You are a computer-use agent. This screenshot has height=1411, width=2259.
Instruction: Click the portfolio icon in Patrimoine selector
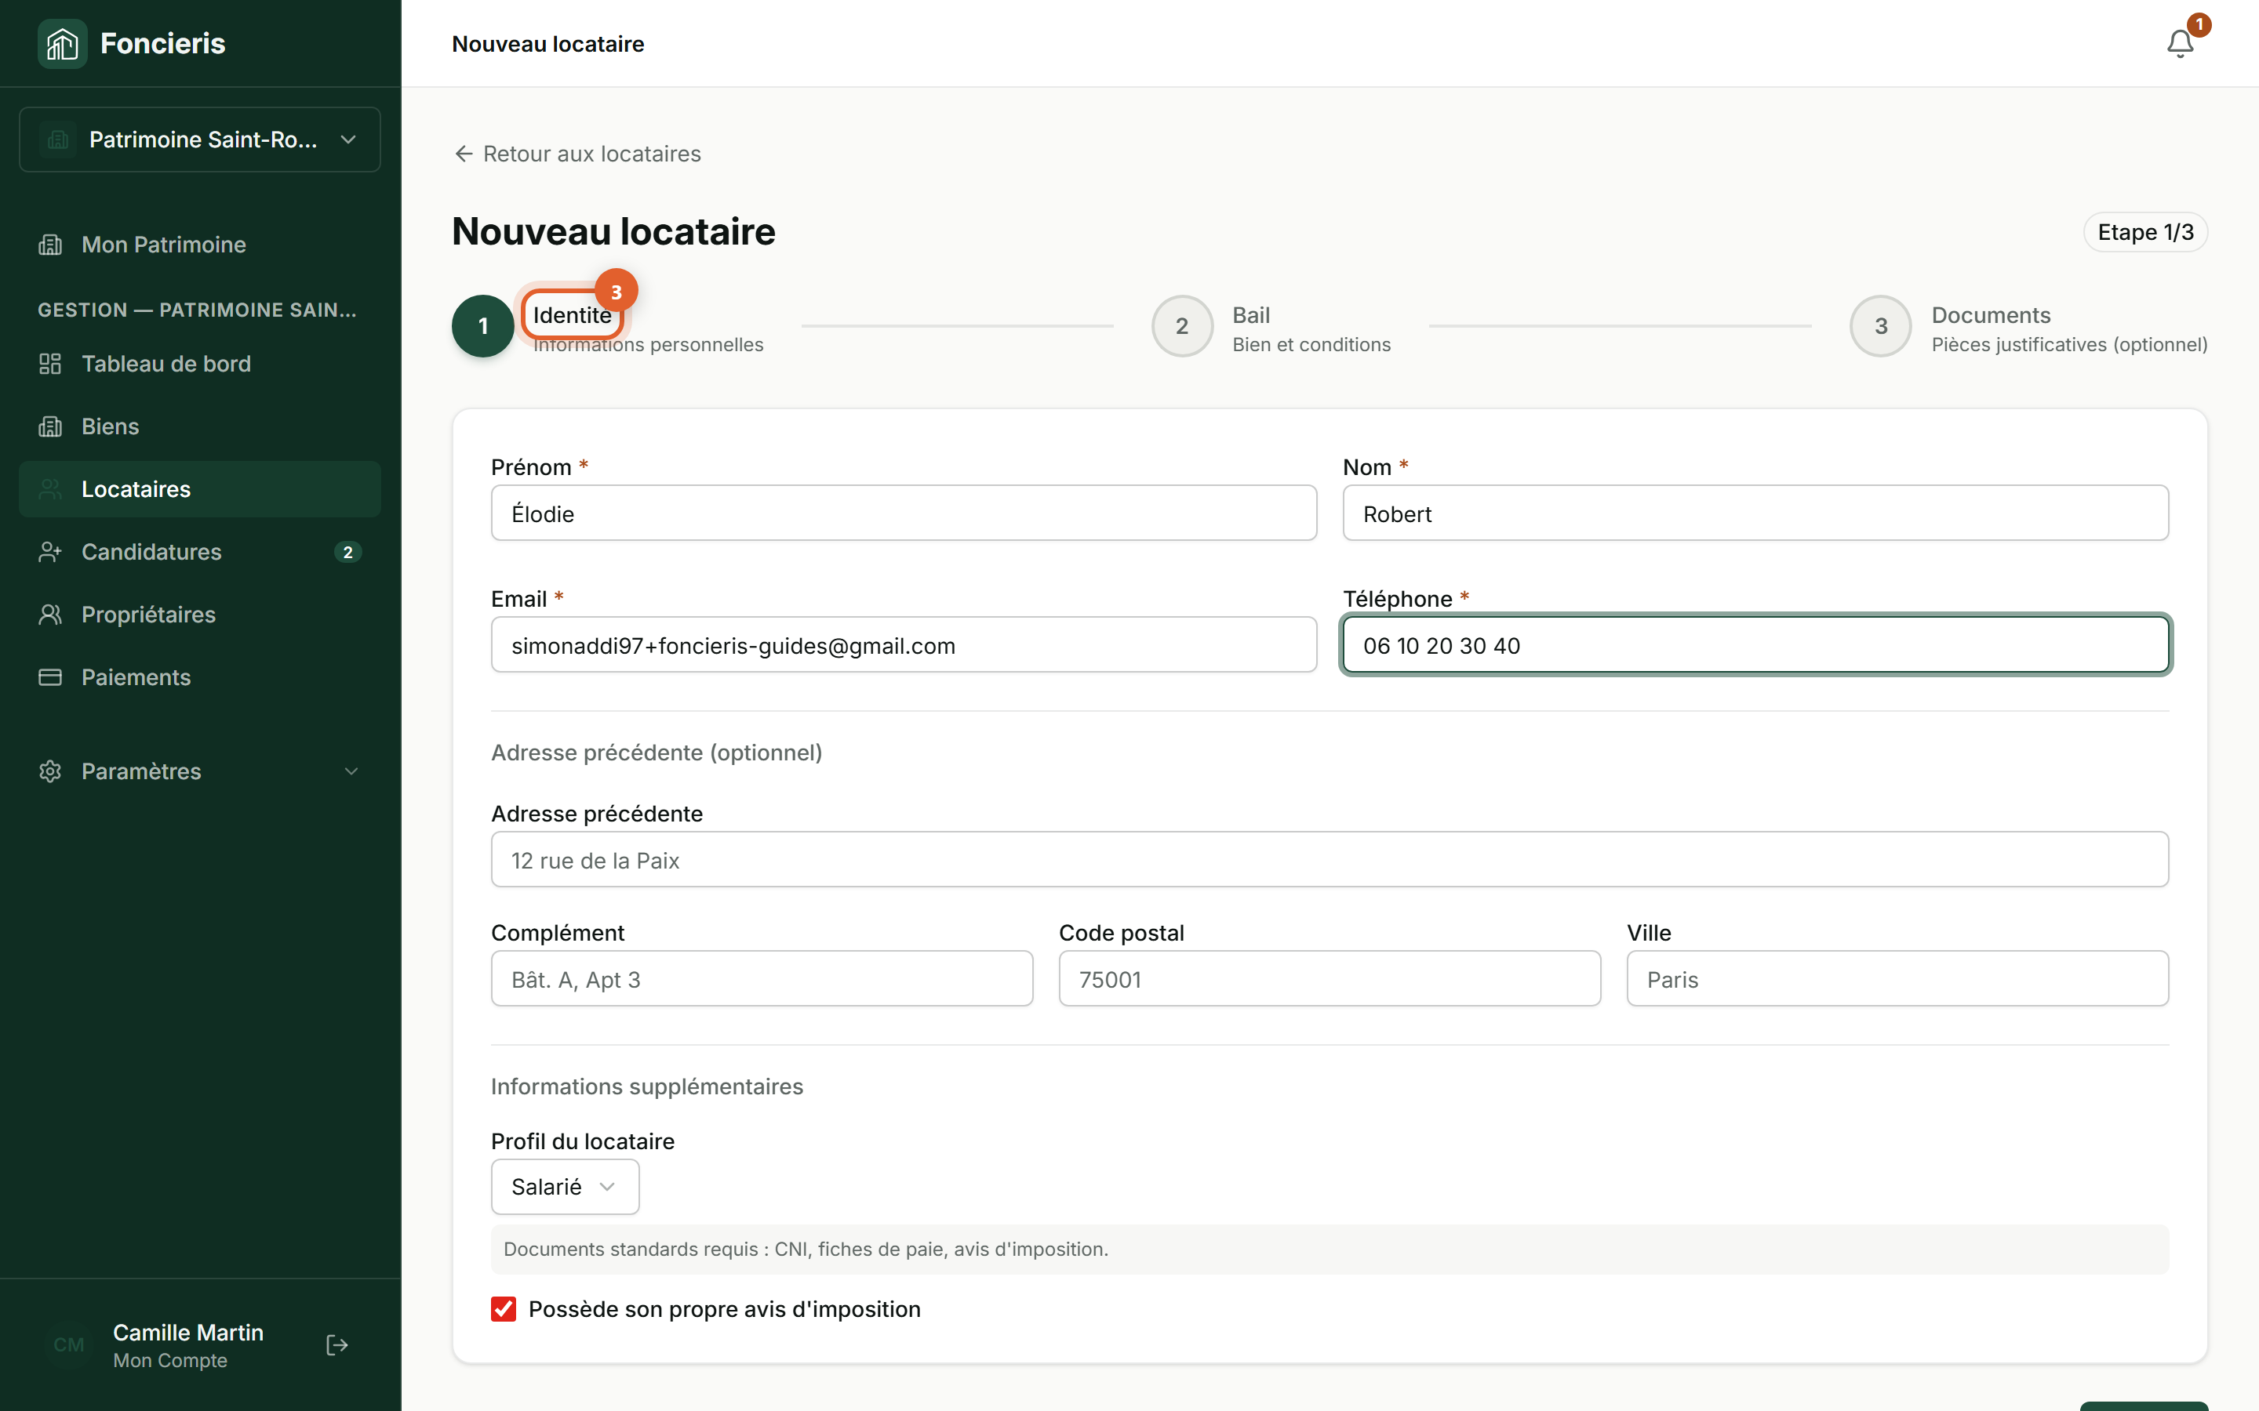click(x=58, y=140)
